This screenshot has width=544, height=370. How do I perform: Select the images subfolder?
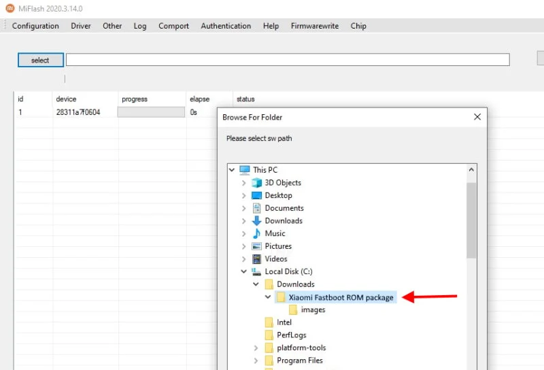click(x=313, y=310)
